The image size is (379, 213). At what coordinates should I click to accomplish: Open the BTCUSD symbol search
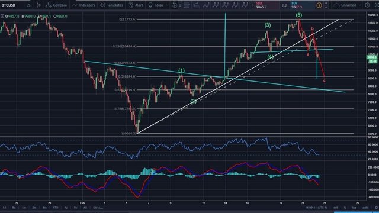[8, 5]
